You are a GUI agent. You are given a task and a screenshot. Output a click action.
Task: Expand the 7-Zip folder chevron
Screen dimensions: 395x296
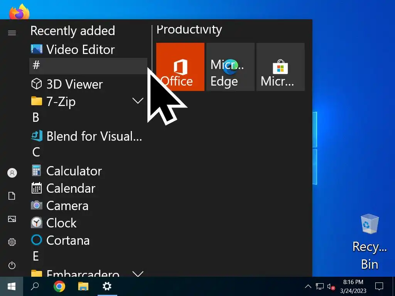[138, 101]
